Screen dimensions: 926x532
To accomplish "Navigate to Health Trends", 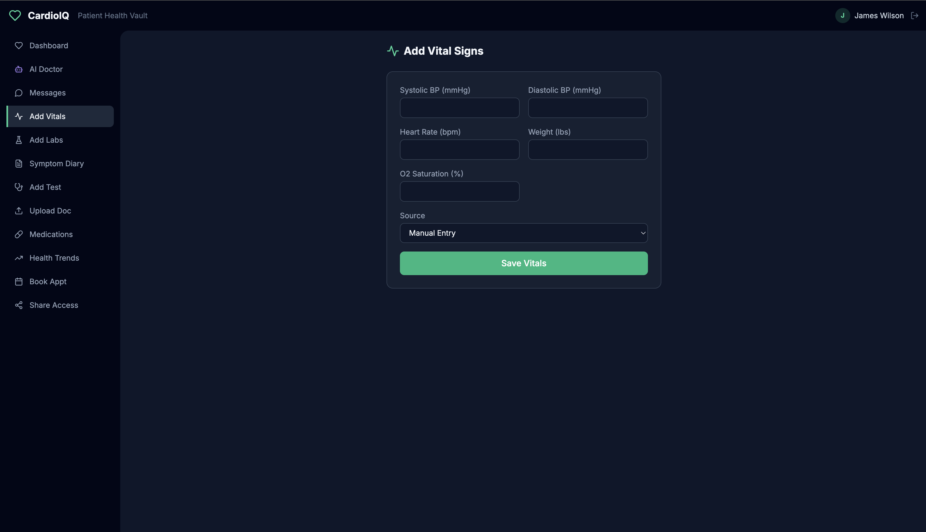I will tap(54, 258).
